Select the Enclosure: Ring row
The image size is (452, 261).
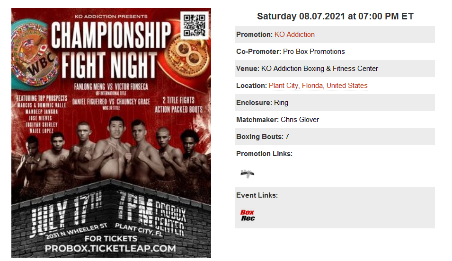click(335, 103)
